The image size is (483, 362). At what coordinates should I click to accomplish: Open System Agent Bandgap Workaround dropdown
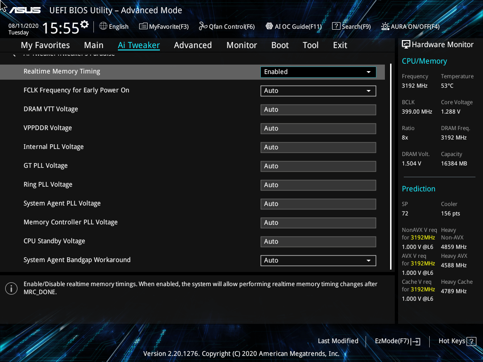[x=318, y=260]
